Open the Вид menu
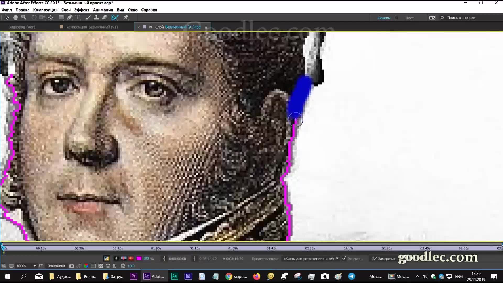Viewport: 503px width, 283px height. click(x=121, y=10)
